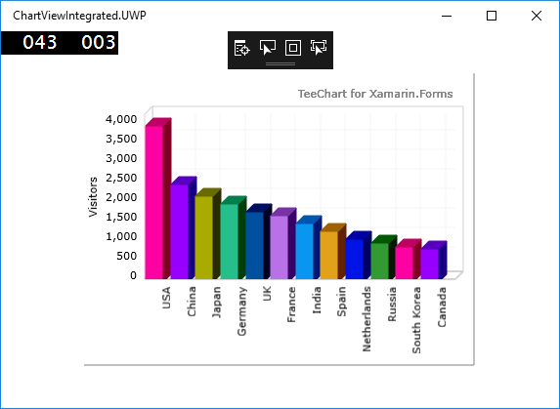
Task: Select the dark blue UK bar
Action: tap(255, 245)
